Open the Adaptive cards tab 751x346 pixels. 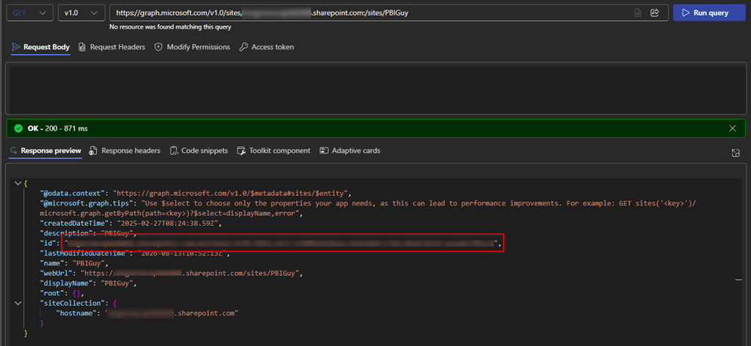coord(350,150)
